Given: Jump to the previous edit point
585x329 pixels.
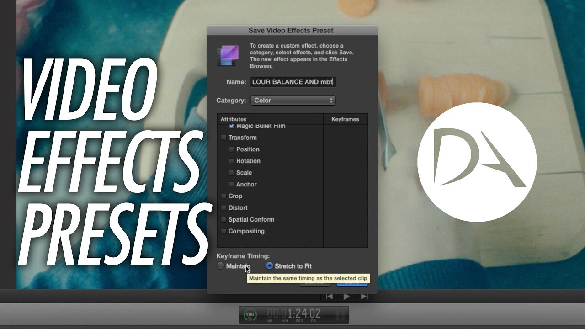Looking at the screenshot, I should coord(329,297).
